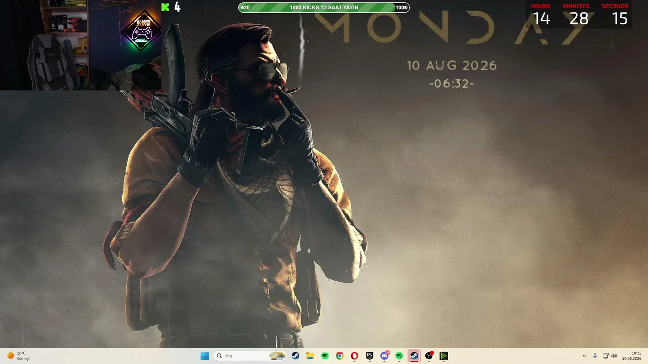
Task: Open Discord with the 9+ notification badge
Action: point(384,356)
